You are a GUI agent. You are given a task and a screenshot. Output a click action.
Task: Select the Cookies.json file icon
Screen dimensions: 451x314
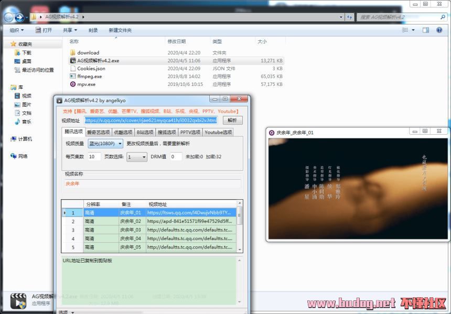point(73,69)
